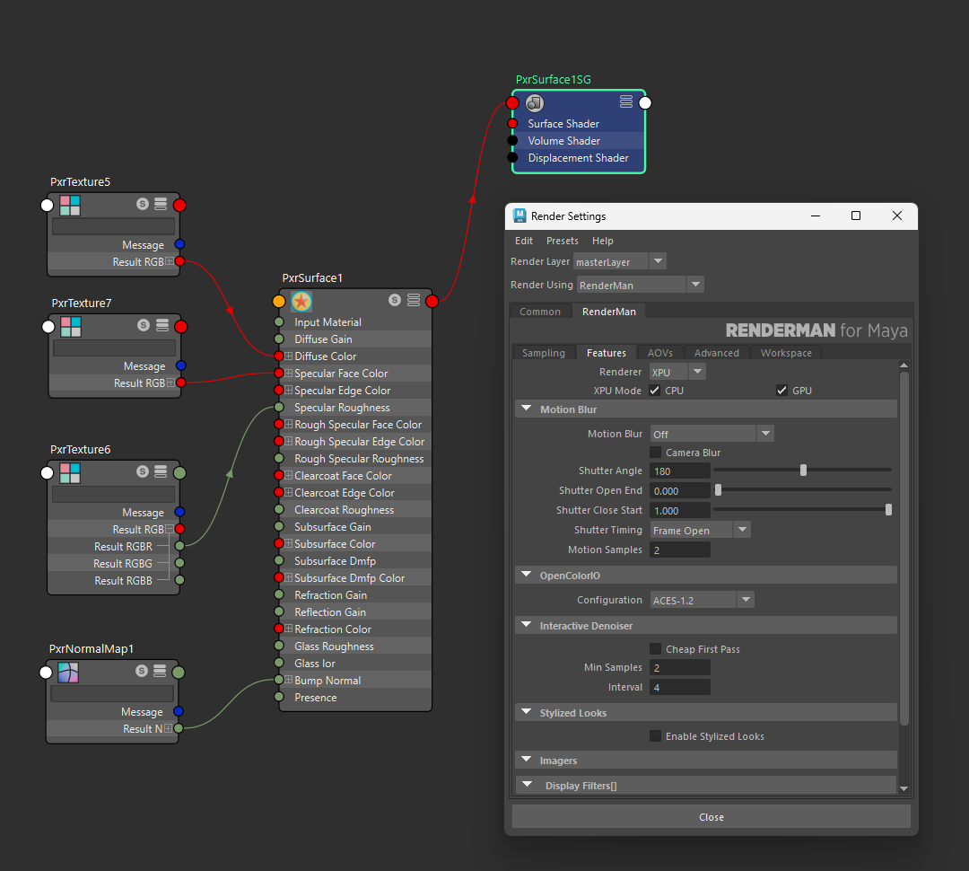Change view mode lines icon on PxrSurface1
This screenshot has height=871, width=969.
point(414,300)
